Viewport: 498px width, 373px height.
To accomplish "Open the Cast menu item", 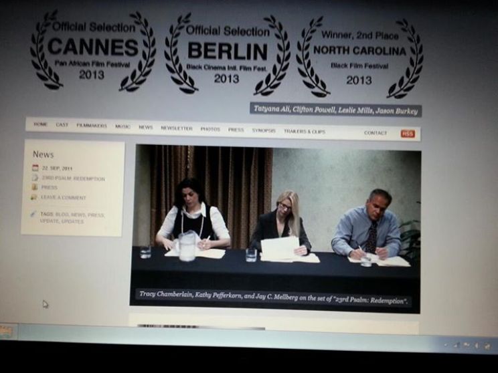I will coord(62,124).
